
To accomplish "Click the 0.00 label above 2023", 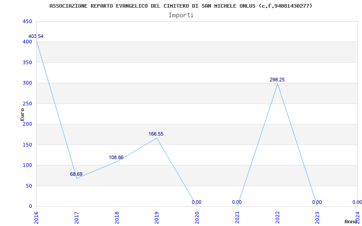I will 317,202.
